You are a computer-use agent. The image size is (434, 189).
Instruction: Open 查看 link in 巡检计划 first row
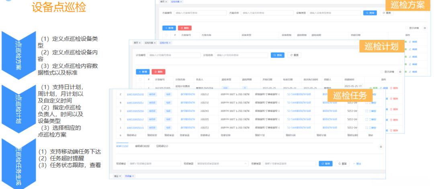[x=373, y=88]
